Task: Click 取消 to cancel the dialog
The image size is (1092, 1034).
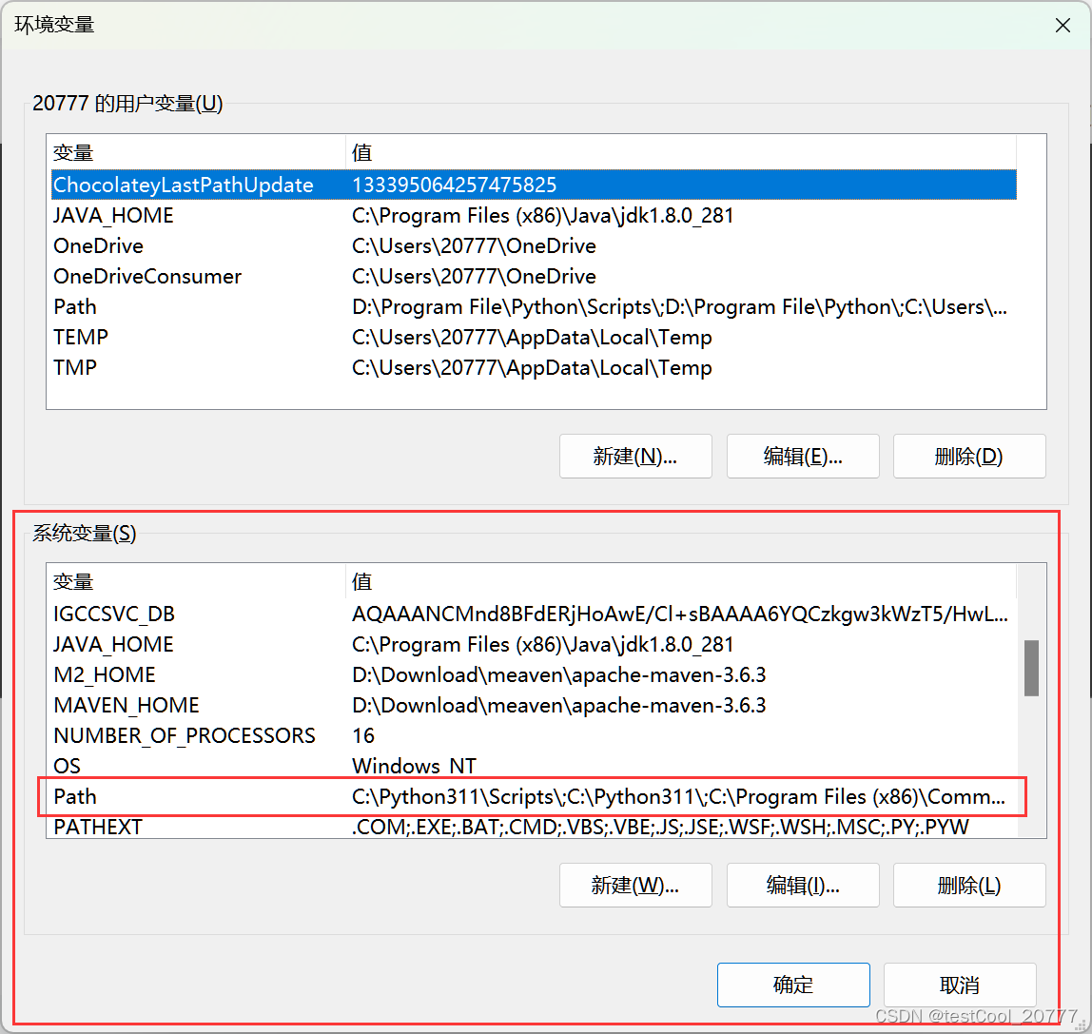Action: tap(959, 985)
